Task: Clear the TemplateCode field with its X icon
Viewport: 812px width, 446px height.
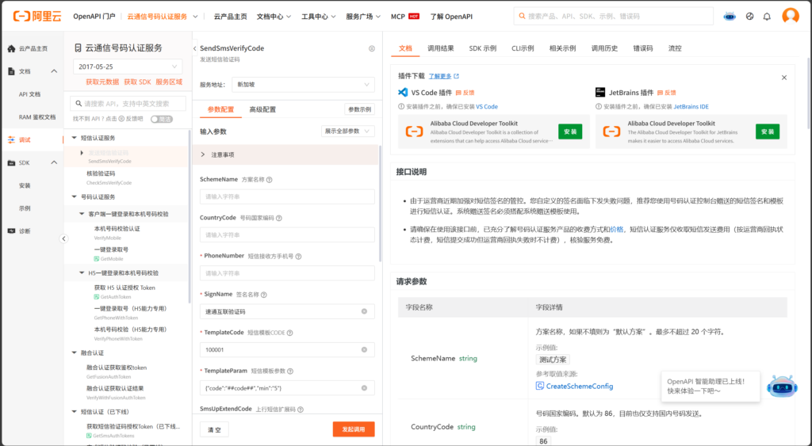Action: click(x=364, y=349)
